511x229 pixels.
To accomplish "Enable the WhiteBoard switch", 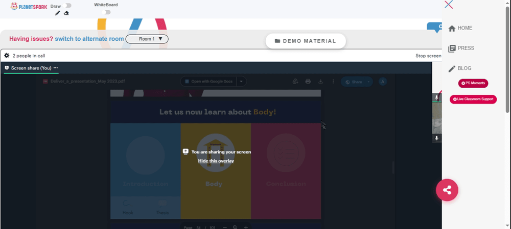I will 106,12.
